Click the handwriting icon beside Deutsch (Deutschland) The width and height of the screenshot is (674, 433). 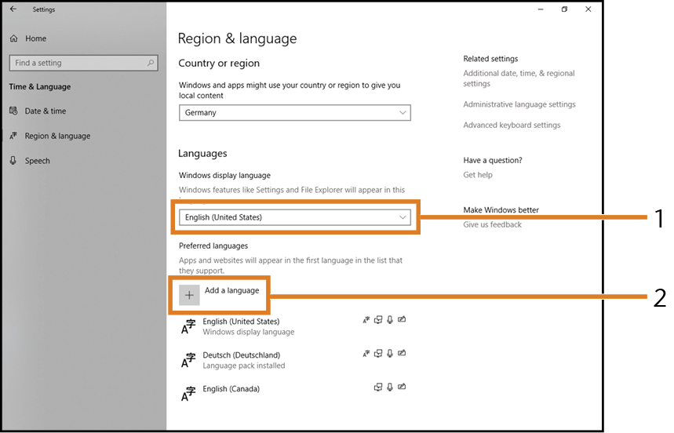click(x=402, y=353)
